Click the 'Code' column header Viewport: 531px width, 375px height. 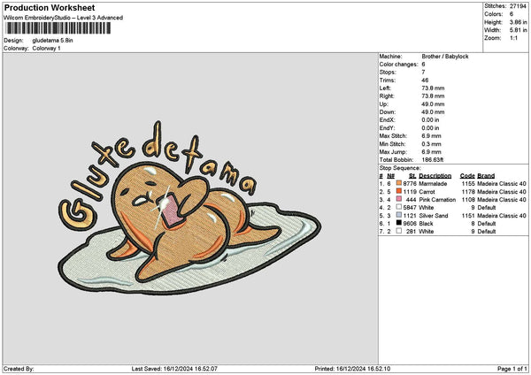tap(467, 176)
